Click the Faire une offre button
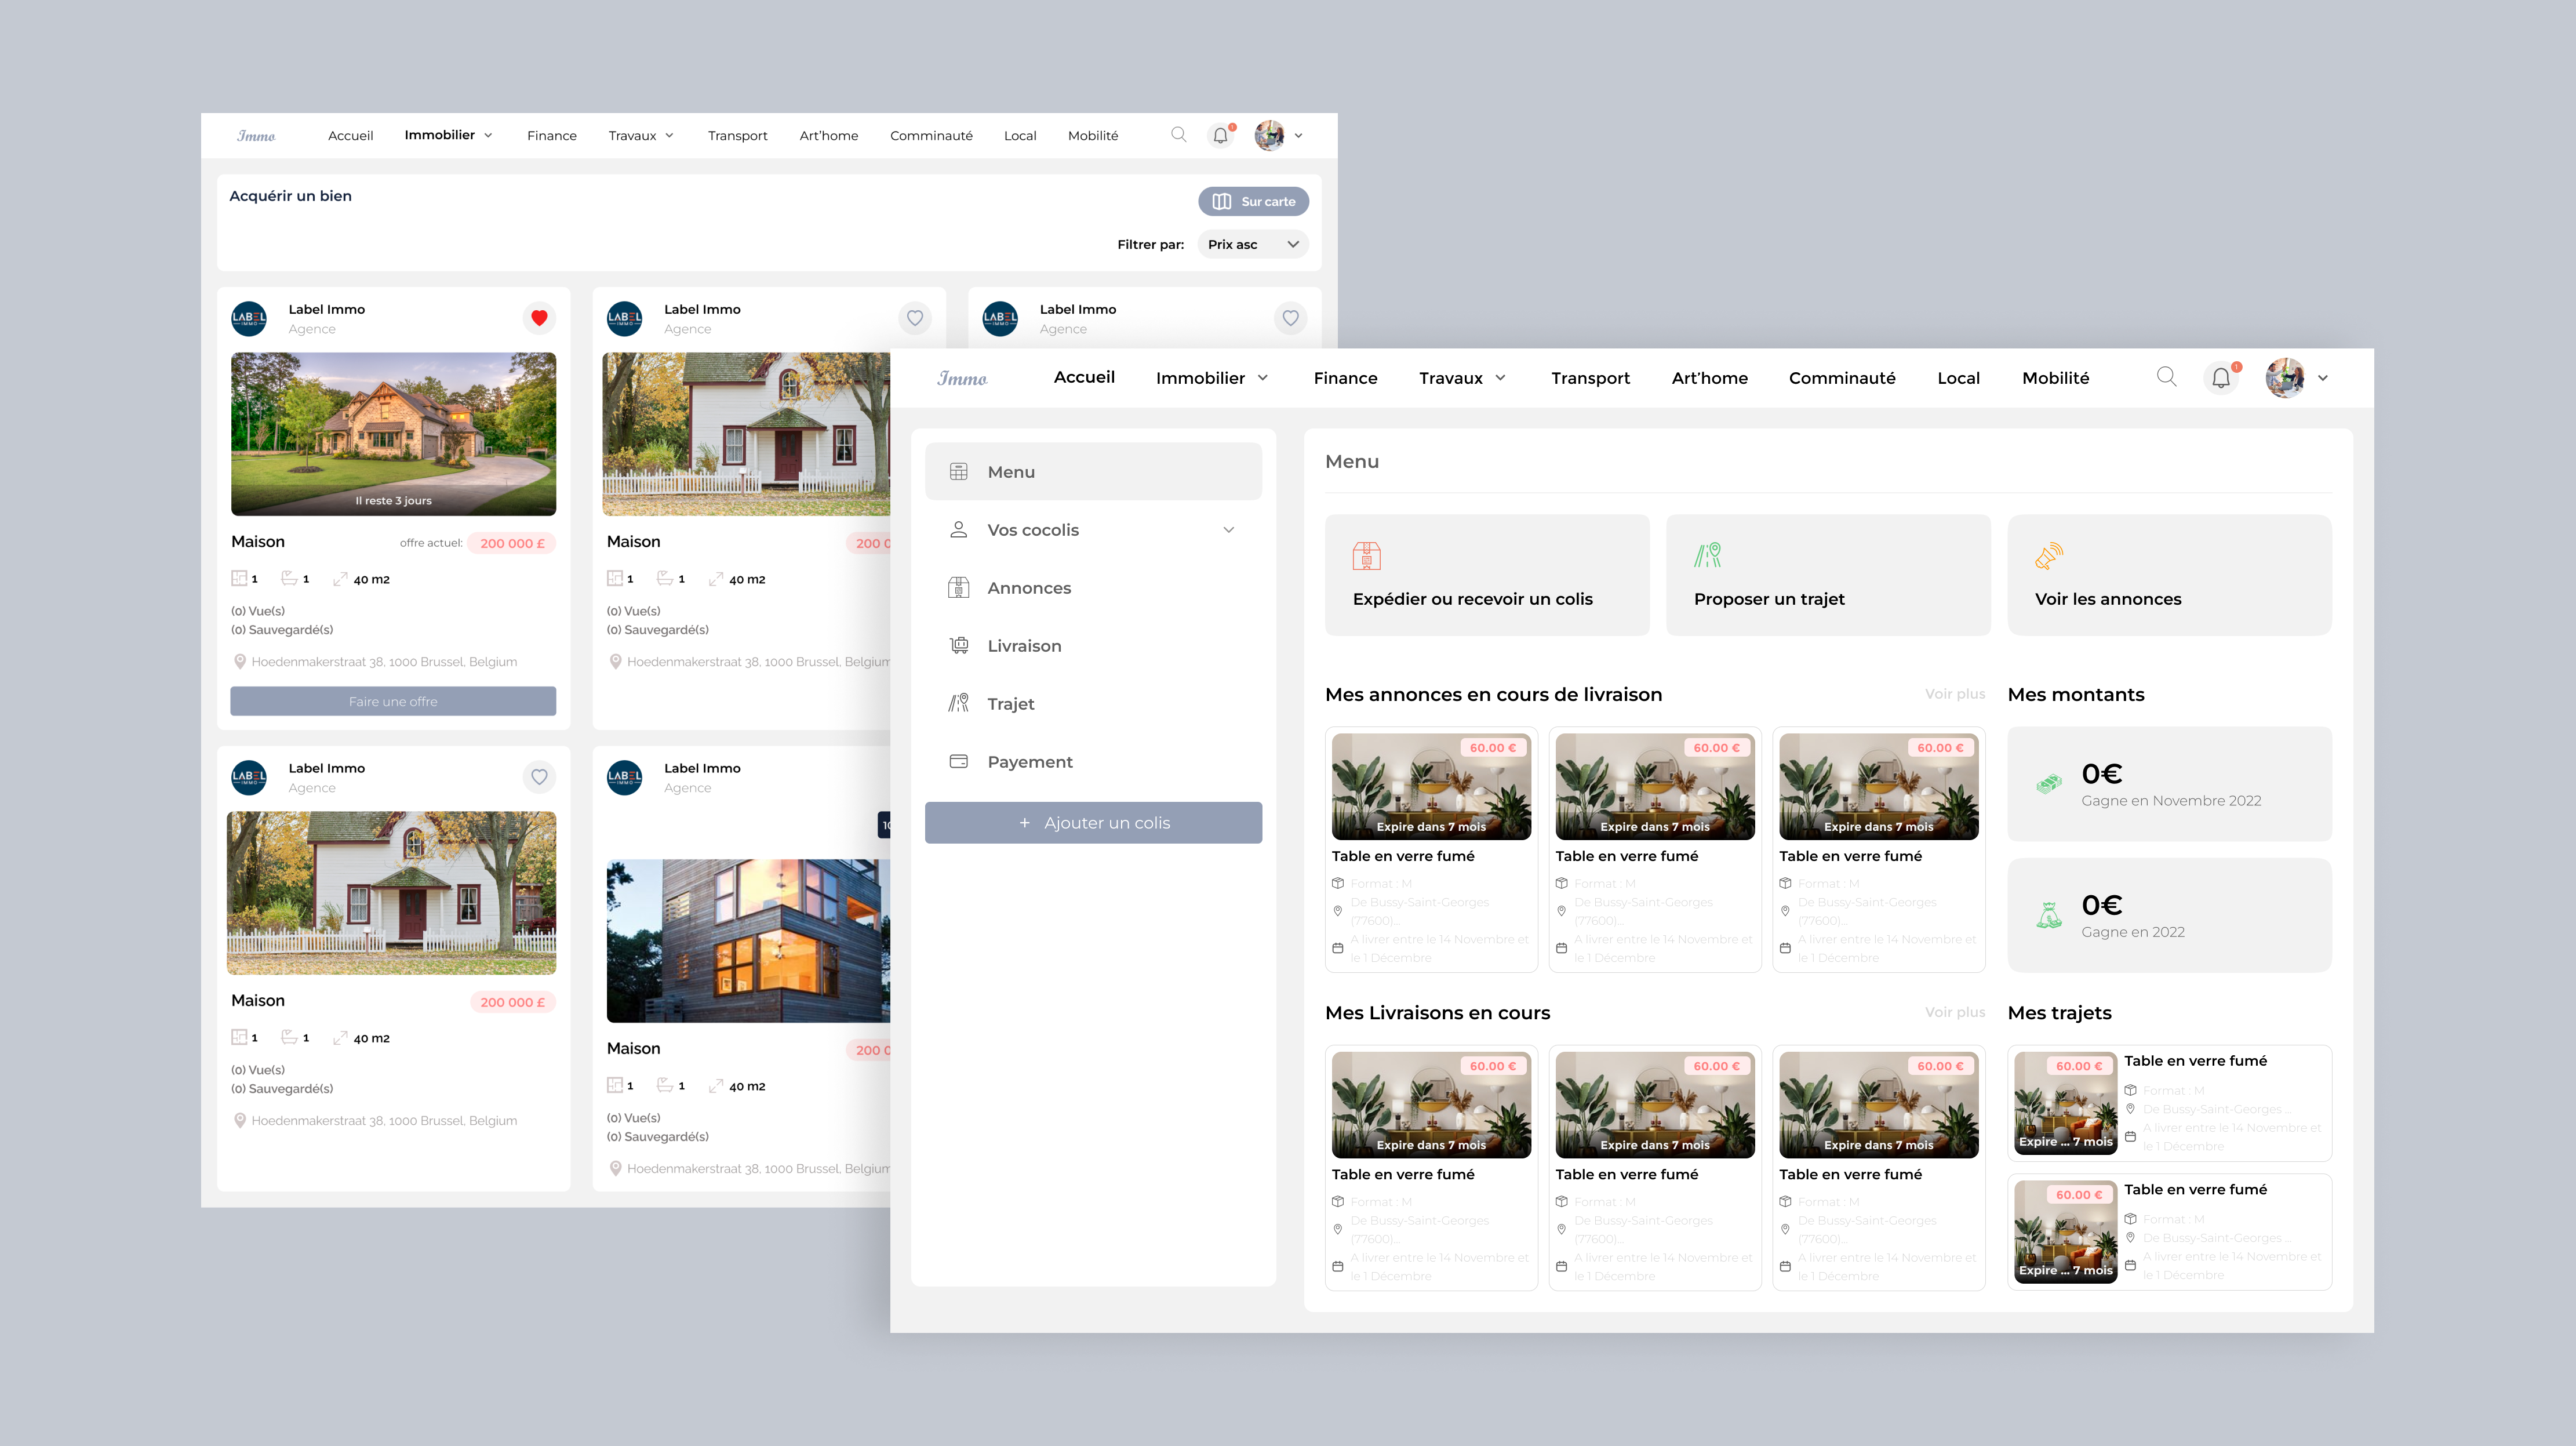Screen dimensions: 2576x1446 click(393, 701)
